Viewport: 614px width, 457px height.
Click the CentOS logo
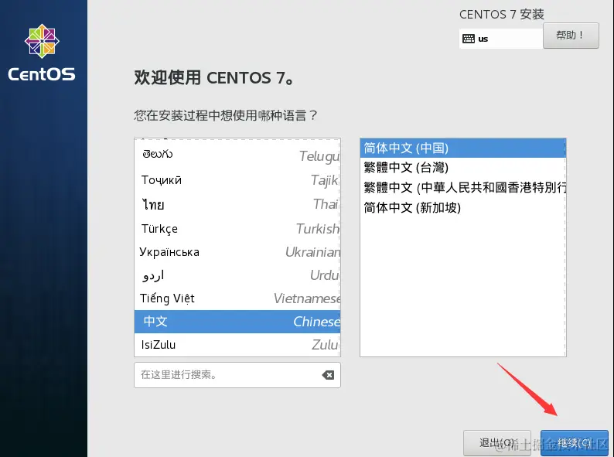pos(42,53)
